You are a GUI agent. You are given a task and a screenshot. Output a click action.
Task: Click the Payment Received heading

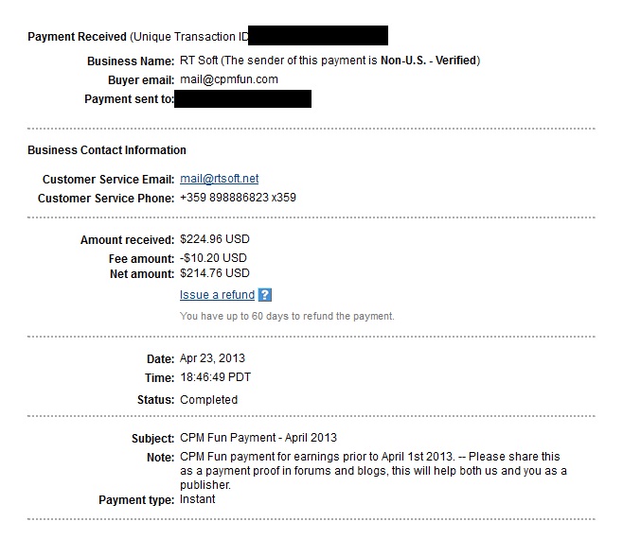77,37
